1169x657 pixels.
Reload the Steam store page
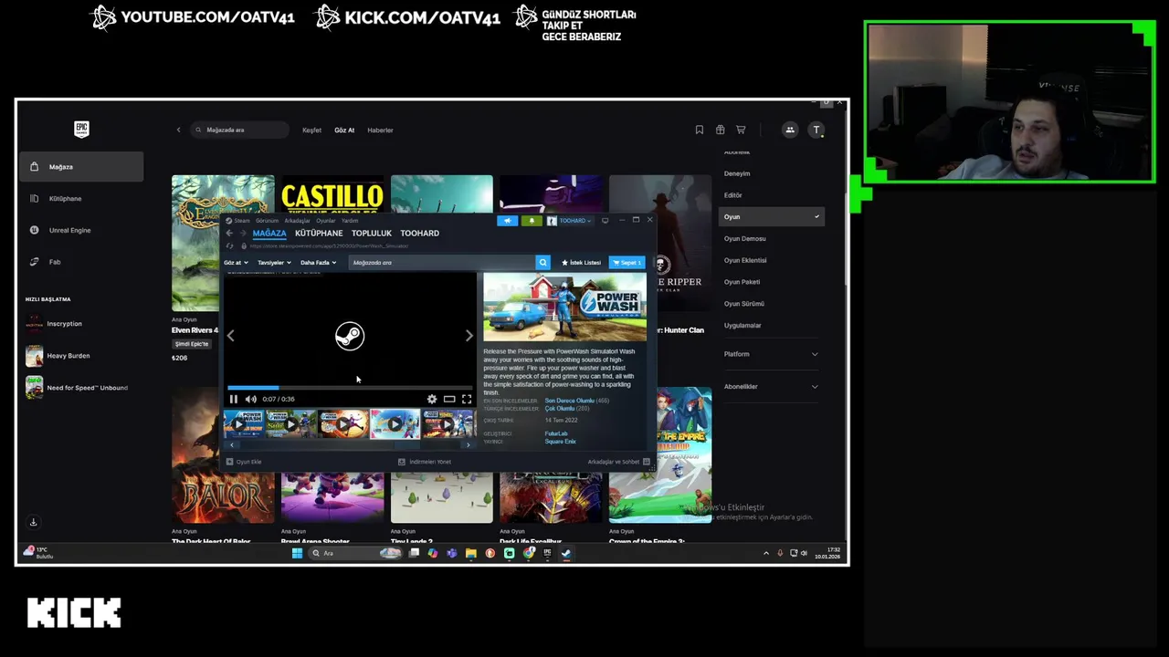click(229, 246)
